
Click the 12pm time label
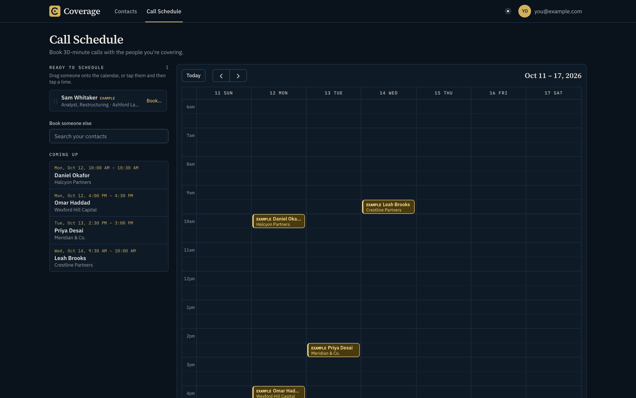pos(189,279)
